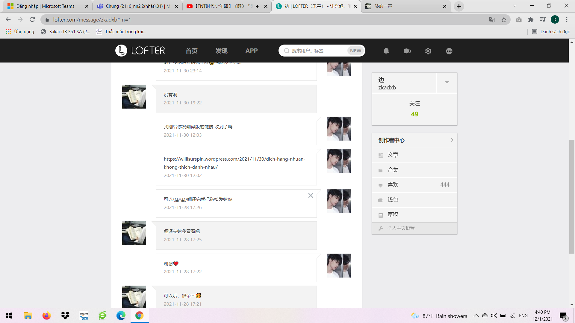
Task: Launch File Explorer from taskbar
Action: pos(28,316)
